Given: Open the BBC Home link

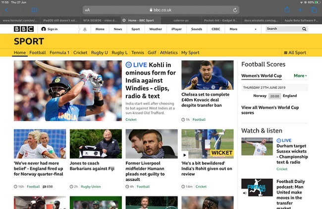Looking at the screenshot, I should point(100,29).
